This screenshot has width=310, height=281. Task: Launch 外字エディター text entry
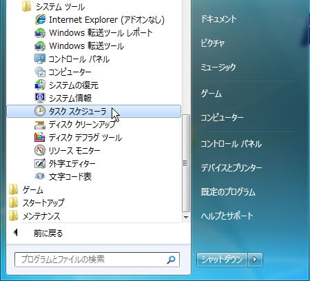[x=72, y=164]
